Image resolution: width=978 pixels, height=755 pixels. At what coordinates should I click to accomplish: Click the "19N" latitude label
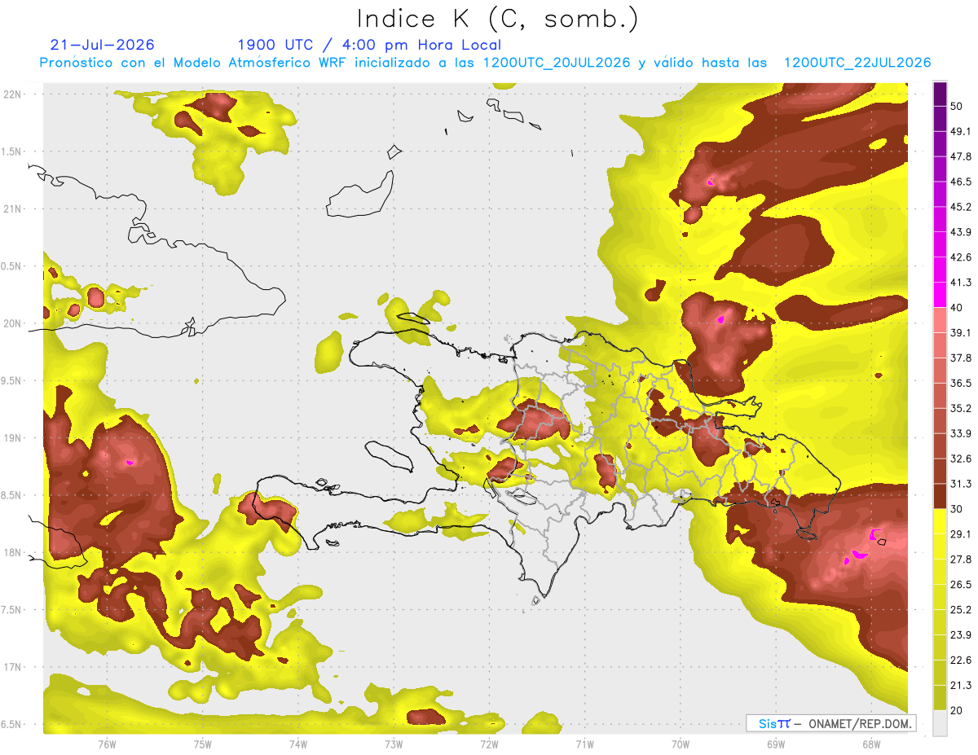(x=14, y=438)
